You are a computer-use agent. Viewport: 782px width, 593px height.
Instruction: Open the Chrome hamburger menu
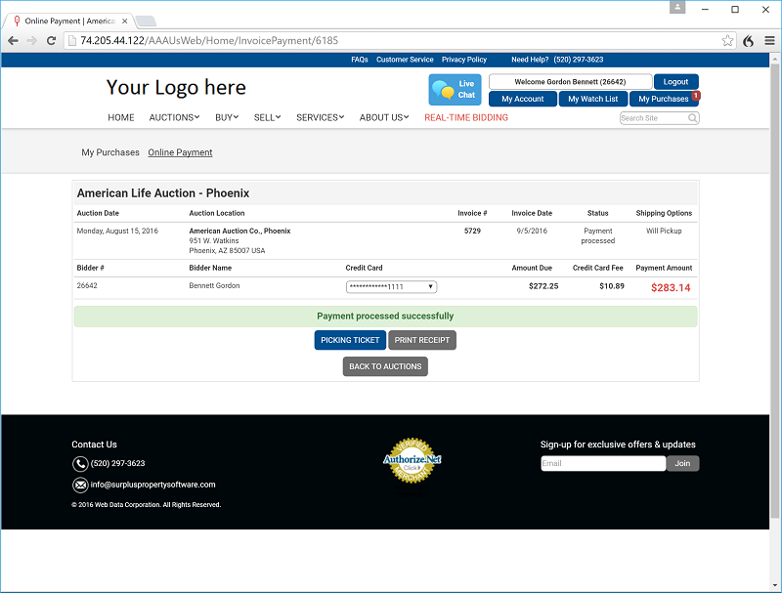point(769,41)
